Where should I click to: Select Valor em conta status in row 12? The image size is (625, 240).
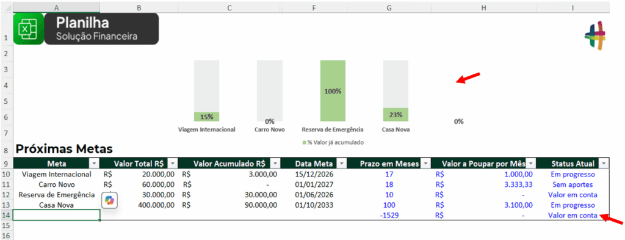pos(573,195)
